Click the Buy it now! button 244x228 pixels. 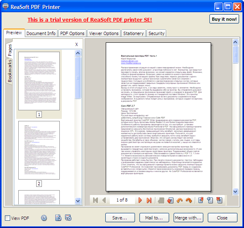pos(224,19)
